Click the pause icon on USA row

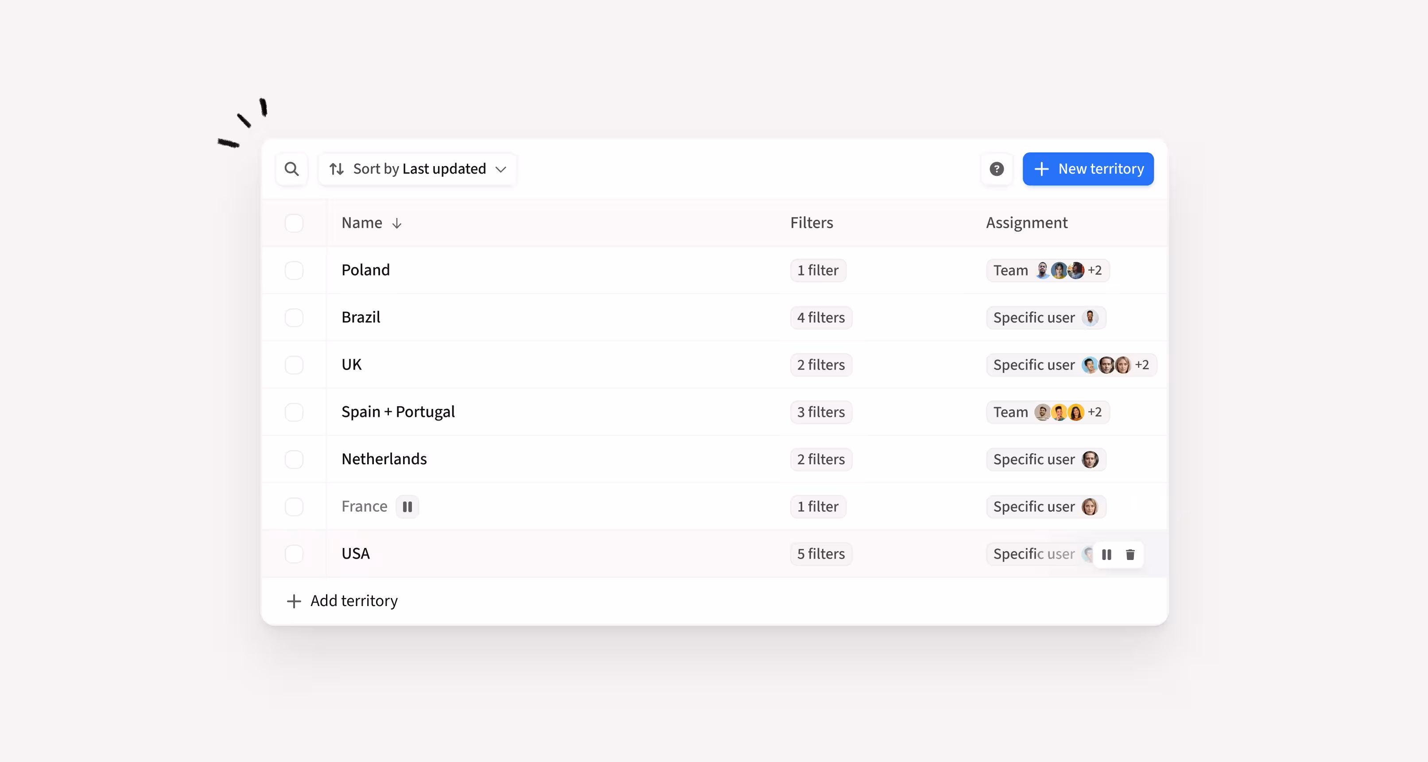click(x=1106, y=554)
